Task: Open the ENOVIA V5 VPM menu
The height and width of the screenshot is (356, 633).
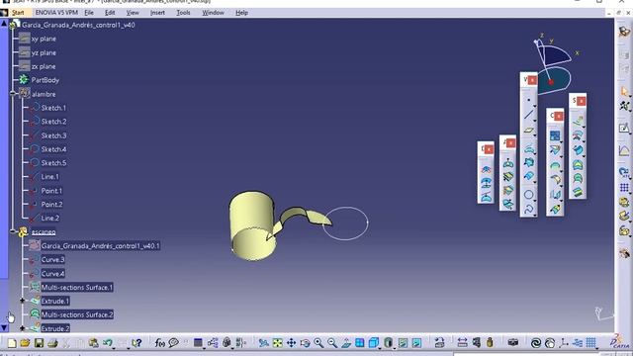Action: point(56,13)
